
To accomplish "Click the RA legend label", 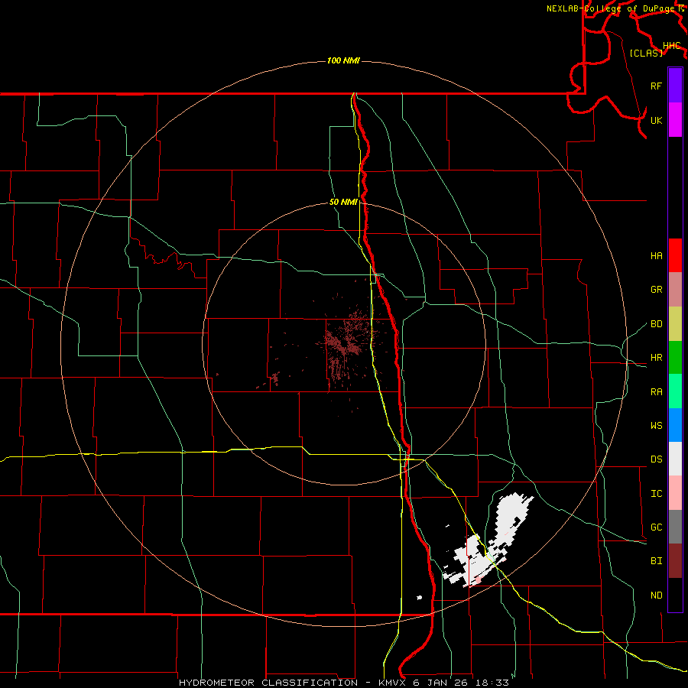I will point(657,391).
